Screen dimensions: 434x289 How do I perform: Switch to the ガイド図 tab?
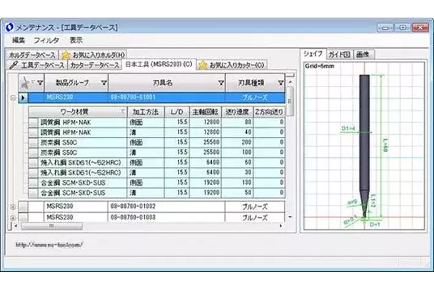point(338,54)
